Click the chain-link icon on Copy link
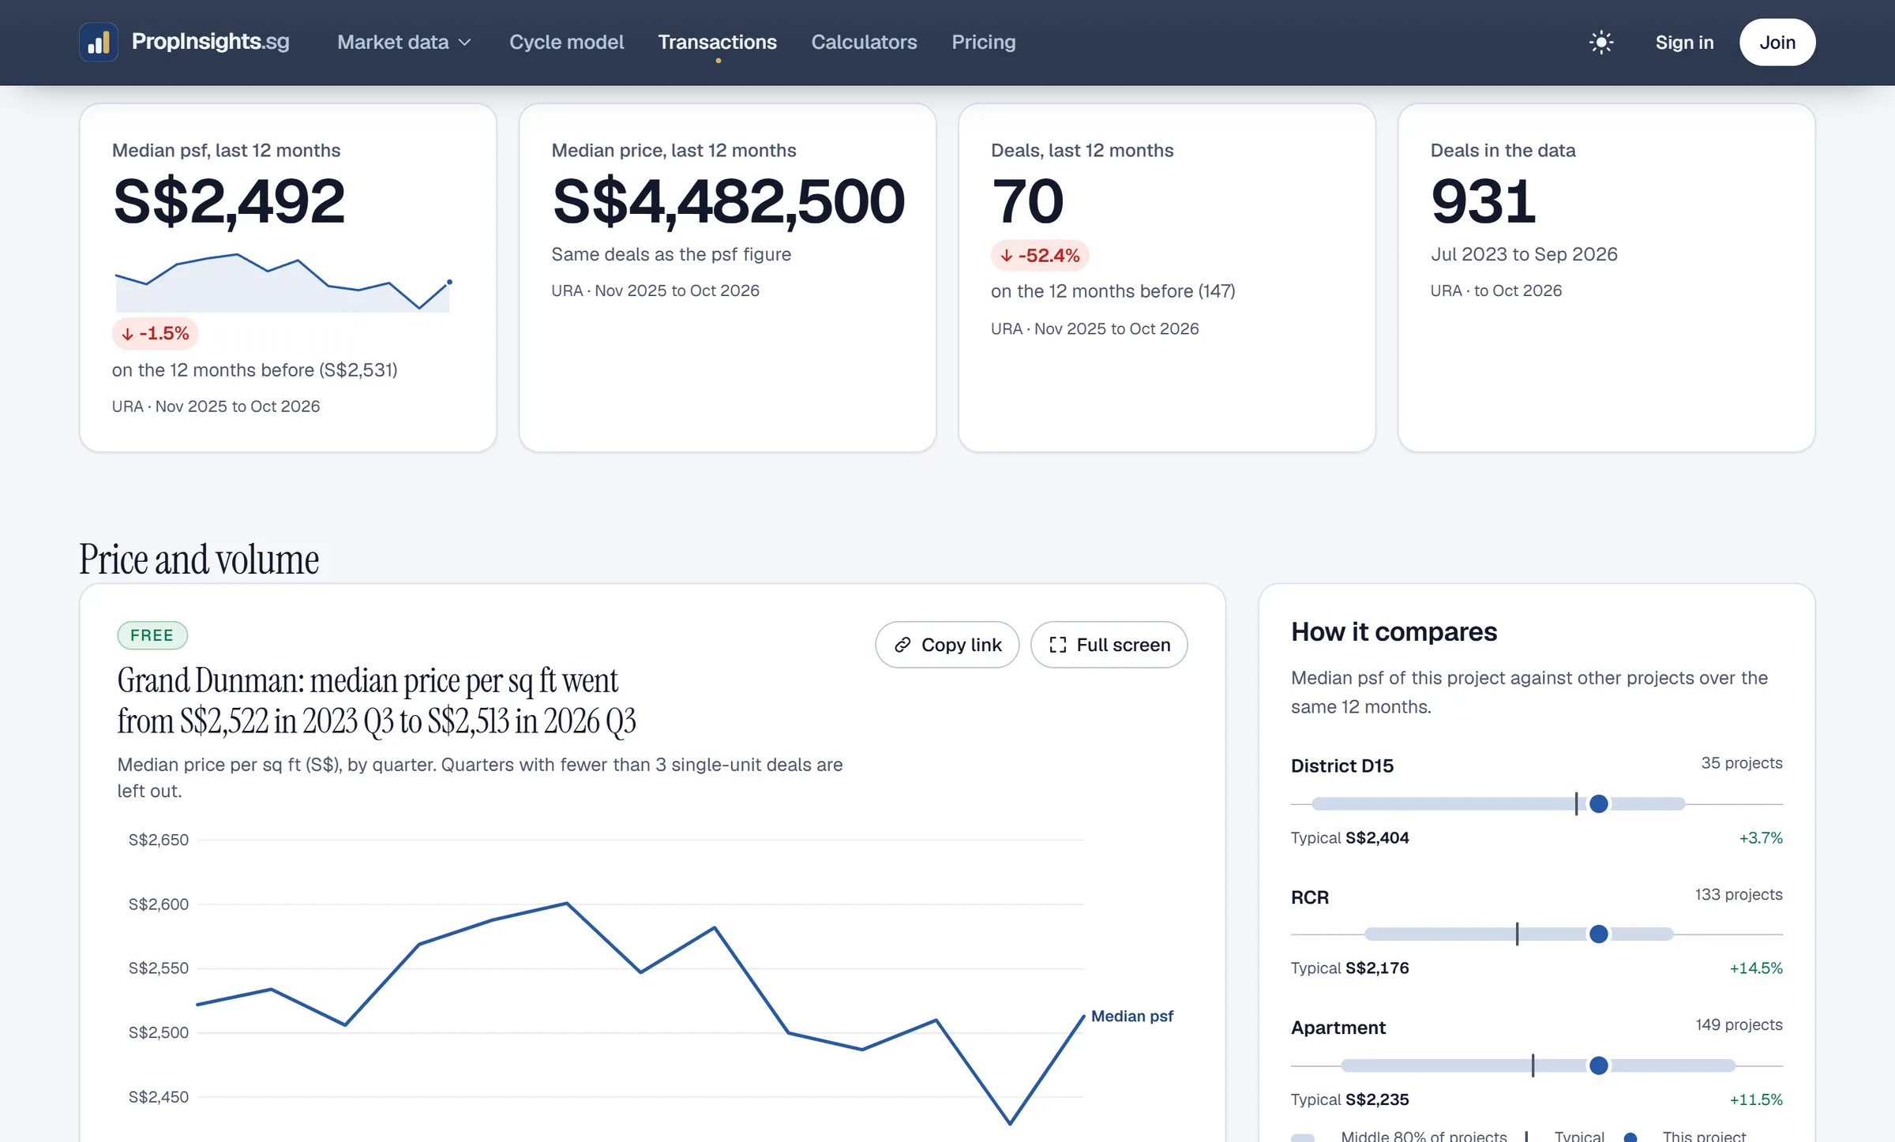The width and height of the screenshot is (1895, 1142). pos(902,645)
